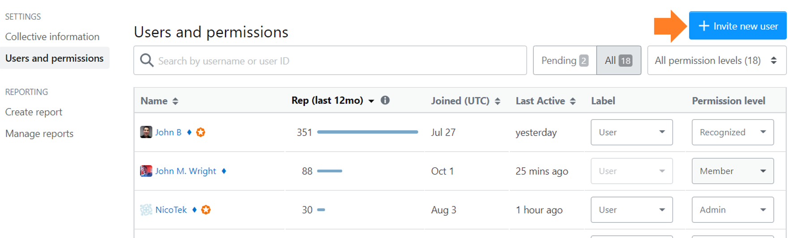Open the Create report page
806x238 pixels.
point(34,112)
